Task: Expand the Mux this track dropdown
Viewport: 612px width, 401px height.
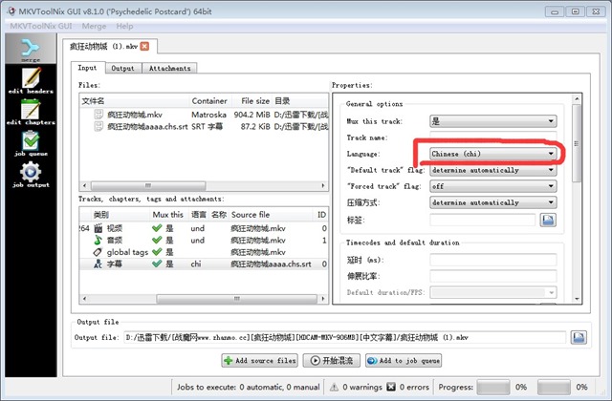Action: pyautogui.click(x=492, y=121)
